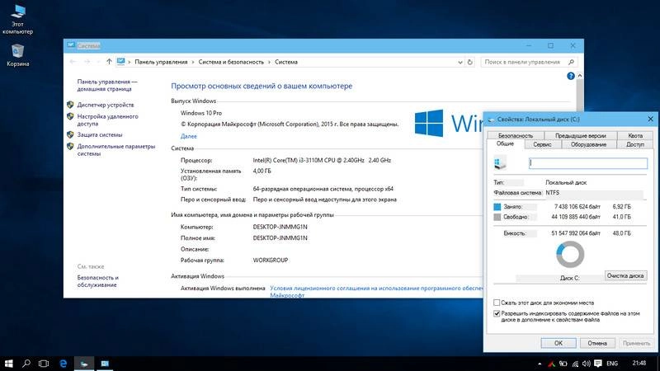Switch to the disk properties taskbar item

pos(84,364)
